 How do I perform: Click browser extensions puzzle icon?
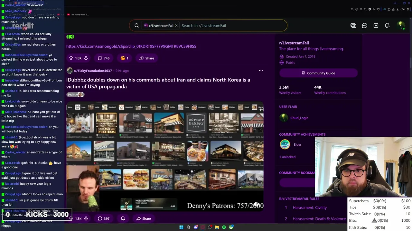[x=389, y=9]
